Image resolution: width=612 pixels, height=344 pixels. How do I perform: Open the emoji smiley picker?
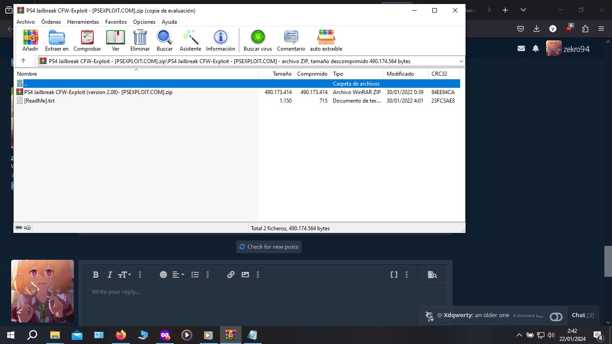coord(164,275)
